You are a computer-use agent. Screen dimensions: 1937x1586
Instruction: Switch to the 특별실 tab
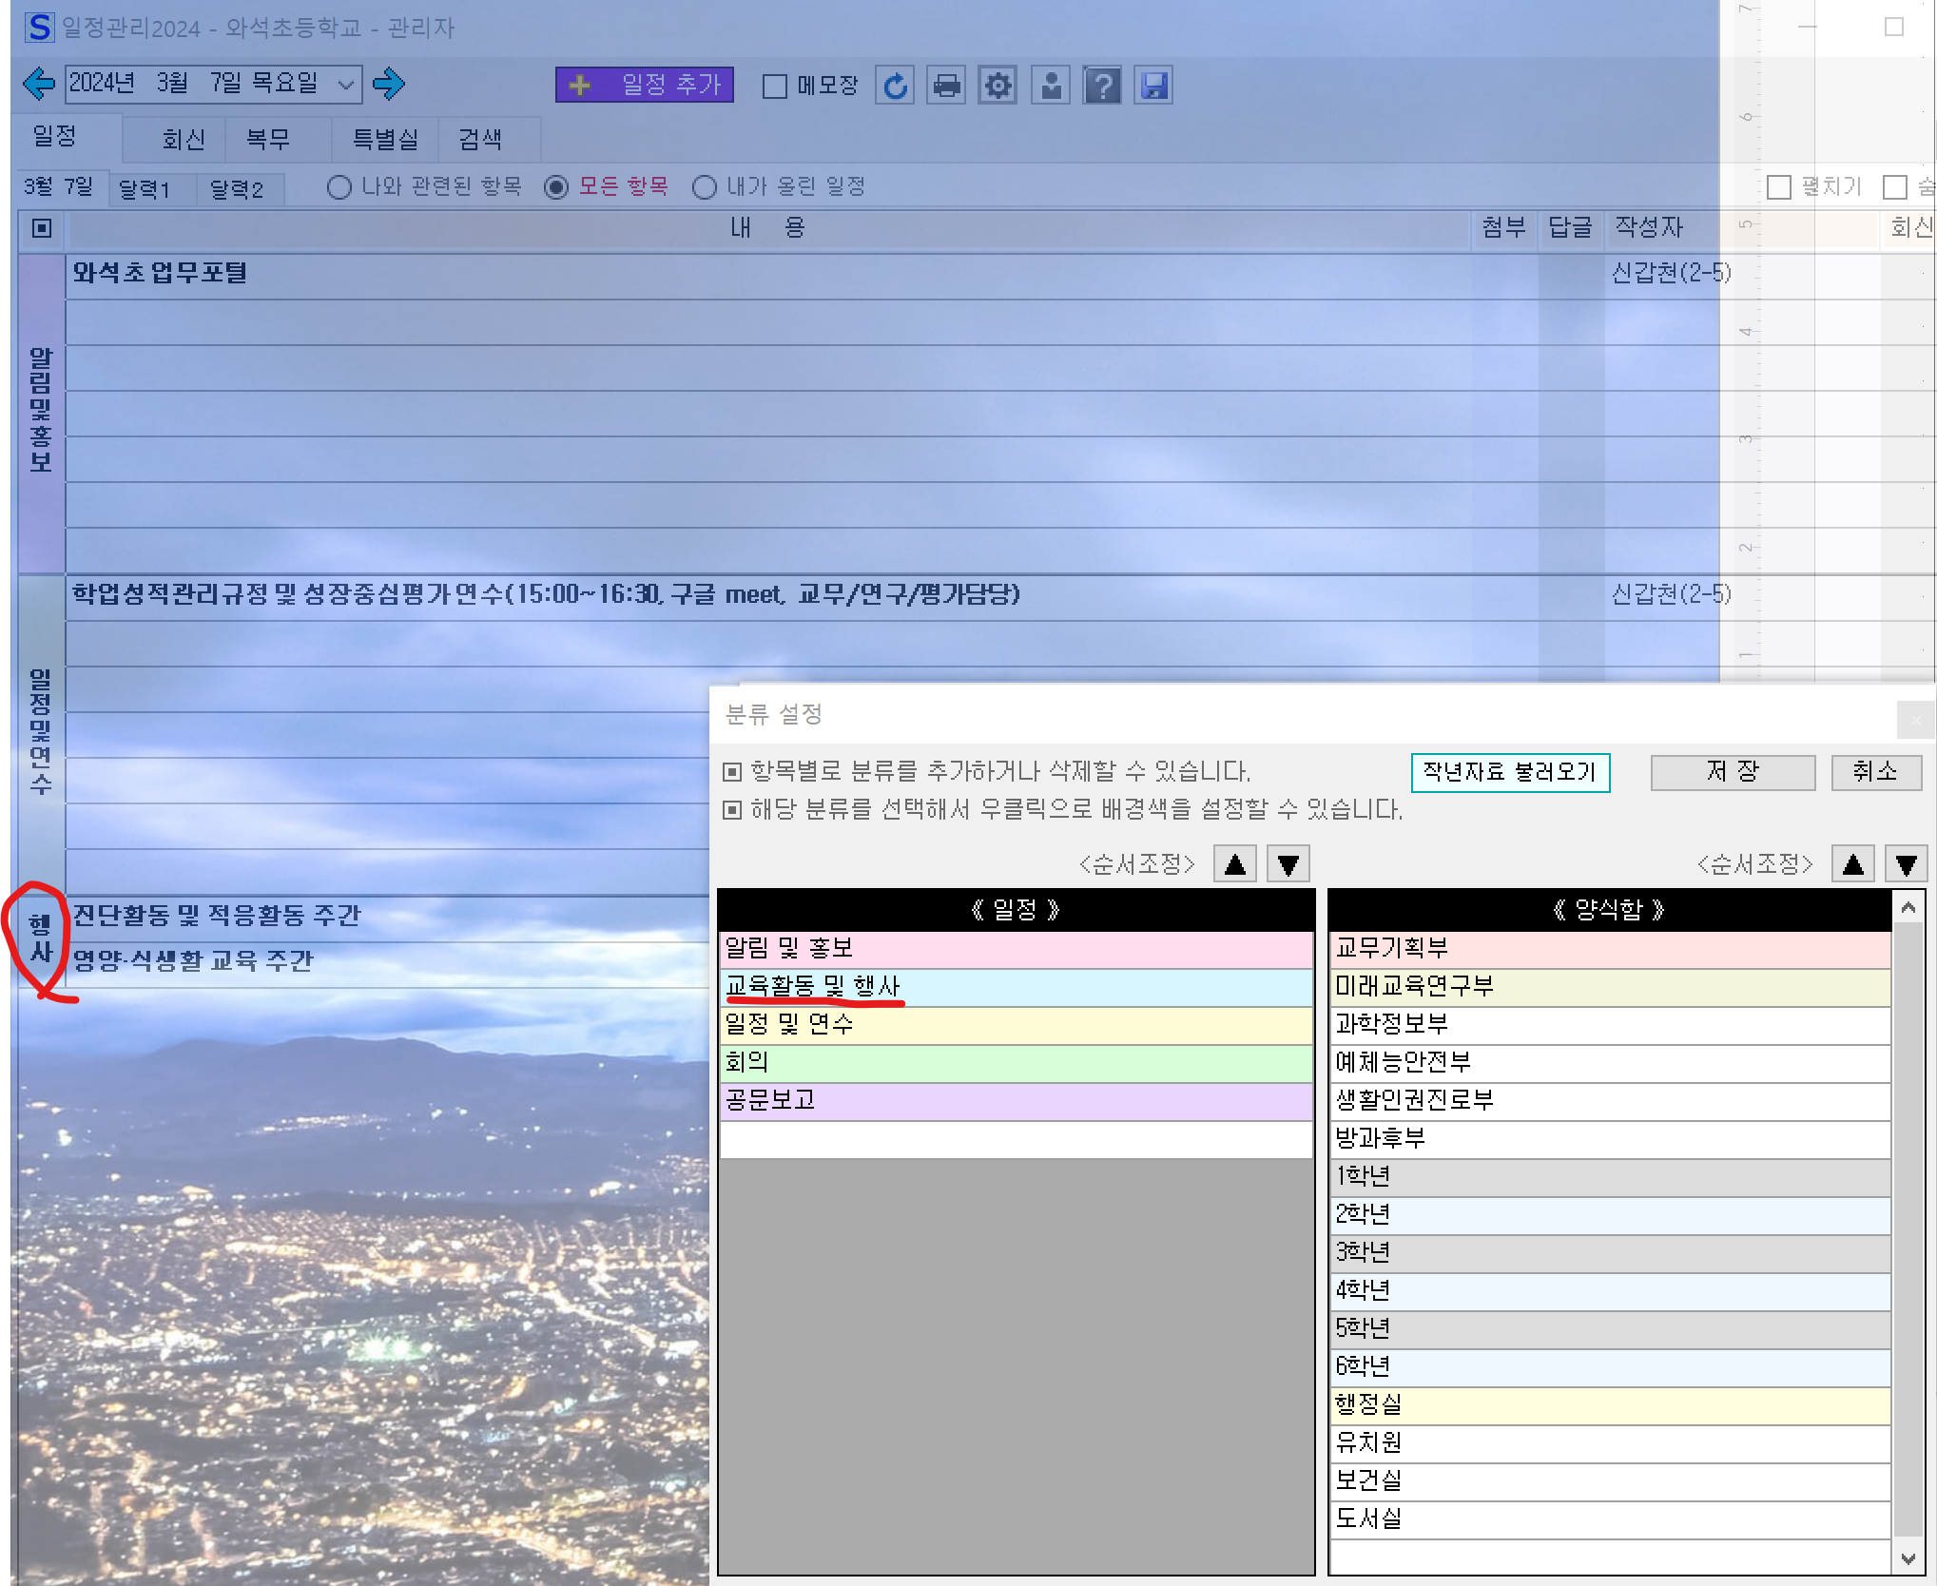[385, 140]
